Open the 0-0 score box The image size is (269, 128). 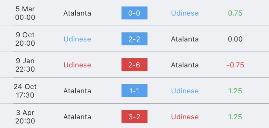click(134, 13)
